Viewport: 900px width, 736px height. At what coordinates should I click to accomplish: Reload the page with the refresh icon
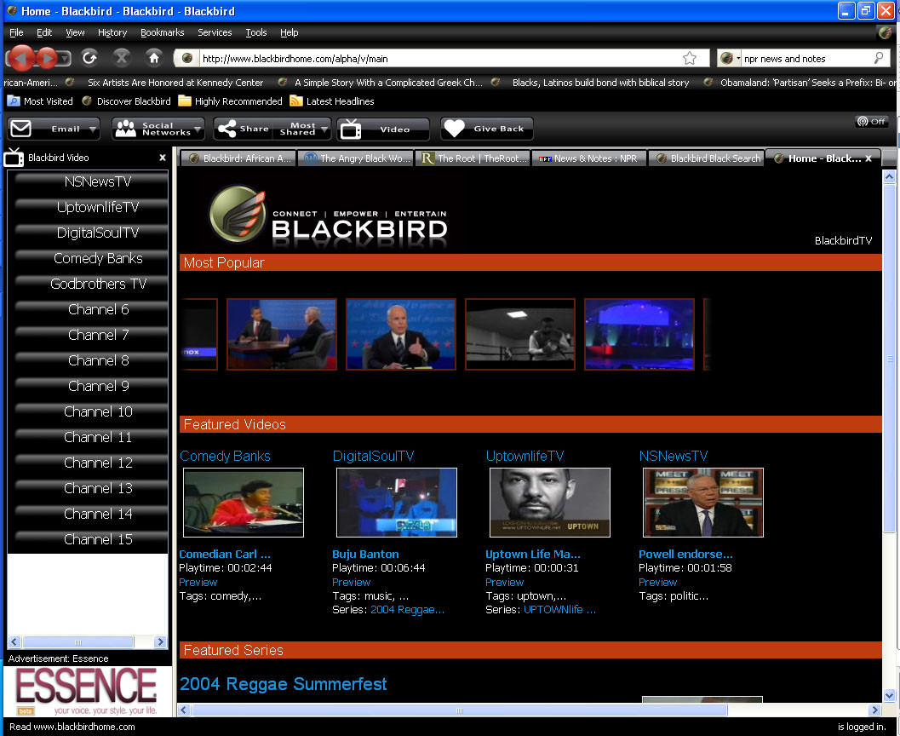pos(89,57)
